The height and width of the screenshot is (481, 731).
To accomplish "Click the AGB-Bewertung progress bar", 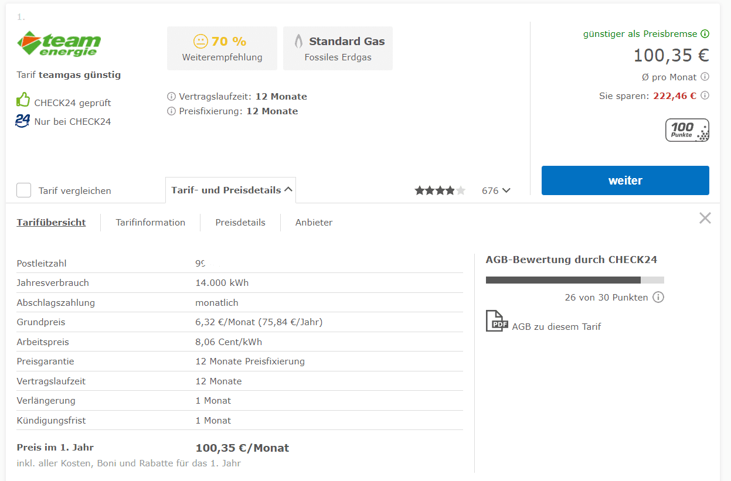I will click(575, 280).
